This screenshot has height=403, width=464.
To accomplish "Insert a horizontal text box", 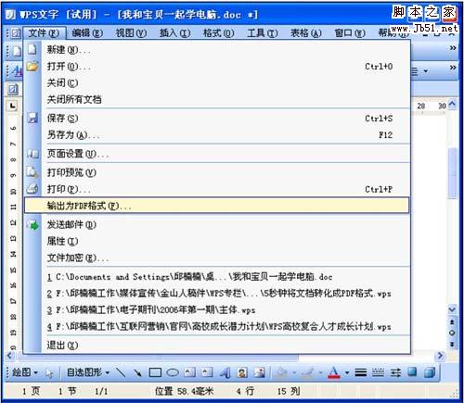I will point(189,372).
